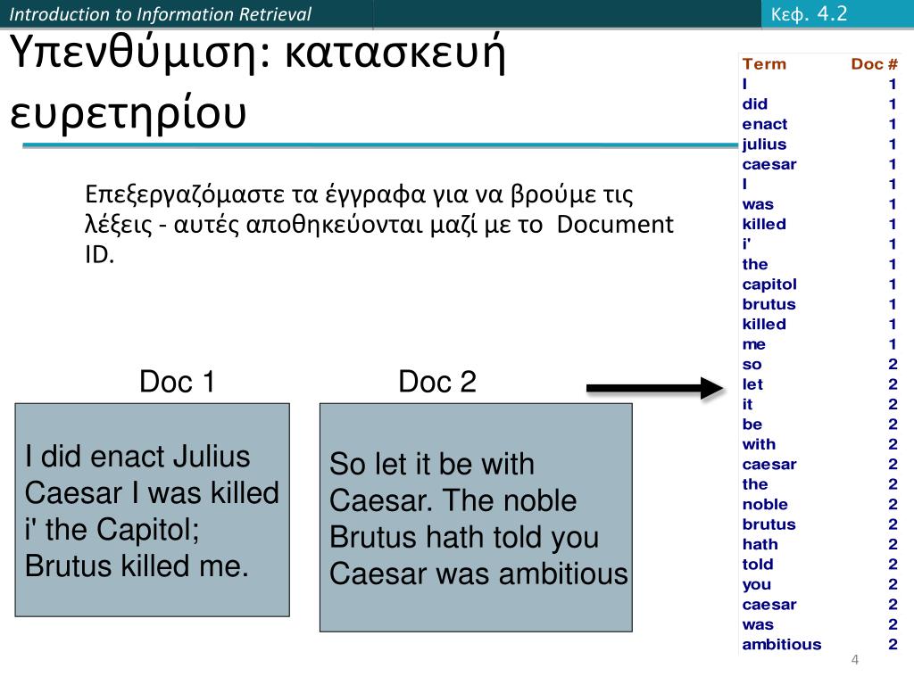Viewport: 914px width, 685px height.
Task: Click the term 'it' in the table
Action: [747, 404]
